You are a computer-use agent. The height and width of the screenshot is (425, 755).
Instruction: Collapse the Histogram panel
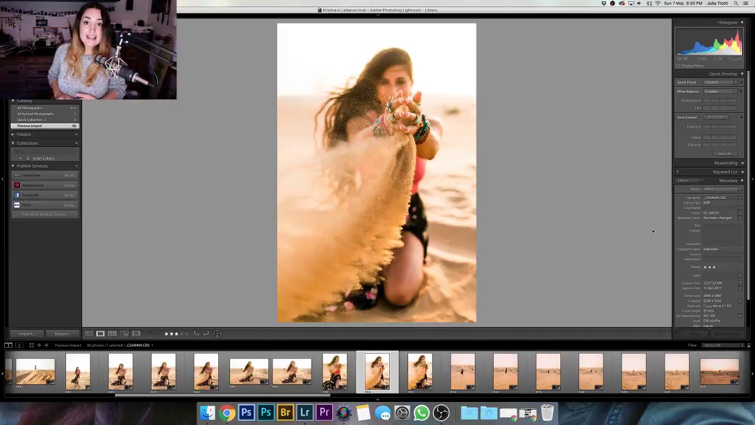tap(742, 22)
